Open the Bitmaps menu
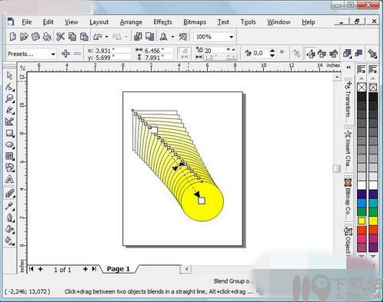384x302 pixels. coord(195,22)
